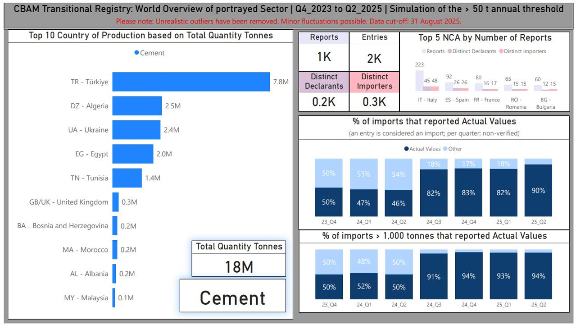Select the Algeria bar in production chart
This screenshot has height=325, width=576.
coord(137,106)
